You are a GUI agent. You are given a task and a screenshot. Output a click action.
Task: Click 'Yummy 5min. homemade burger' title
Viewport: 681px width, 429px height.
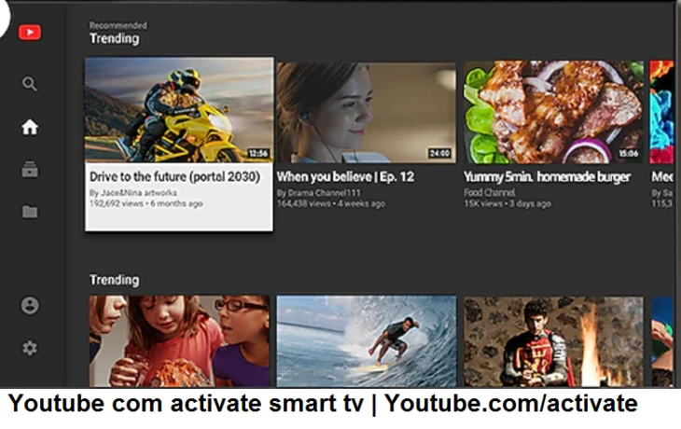click(x=547, y=176)
